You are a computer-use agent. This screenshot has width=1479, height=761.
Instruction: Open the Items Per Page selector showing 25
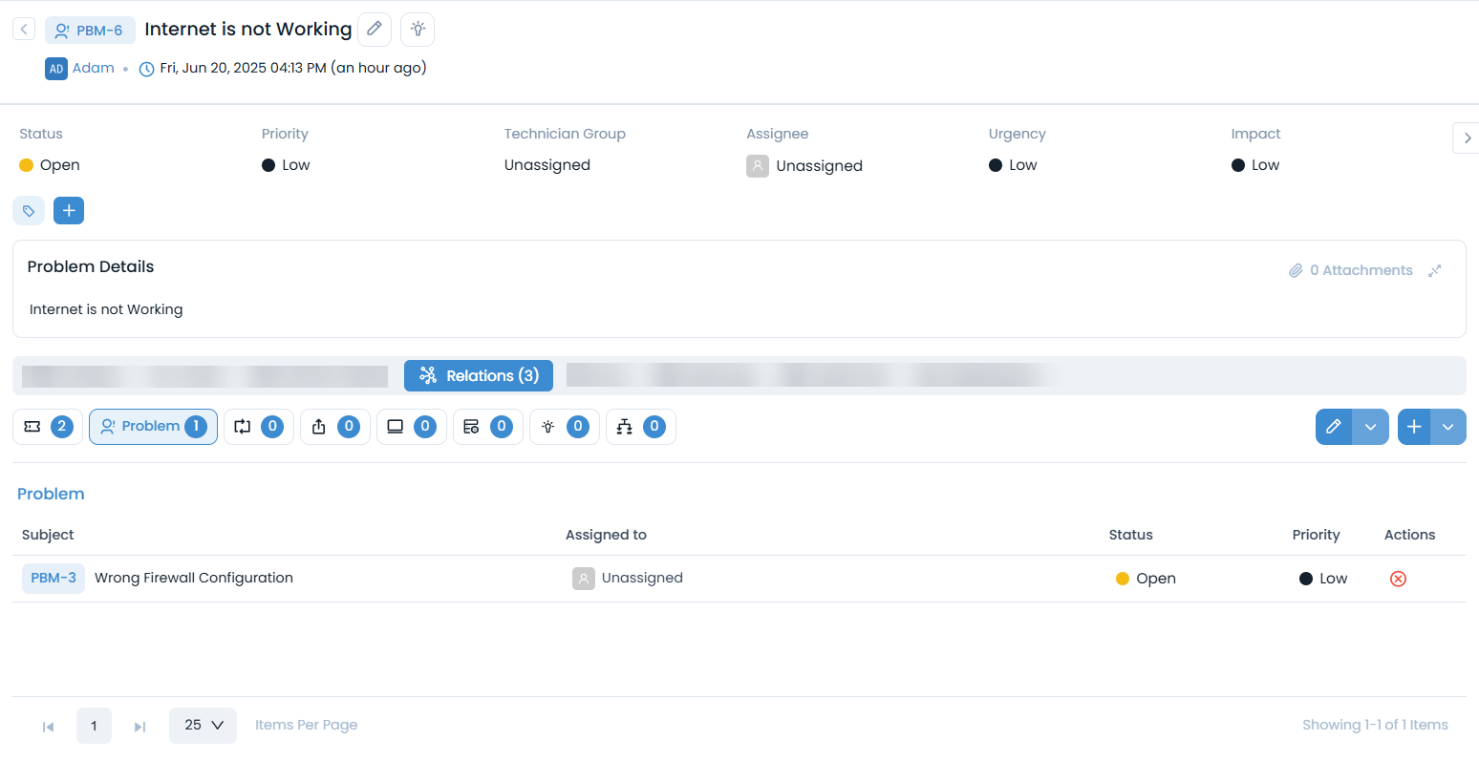coord(203,725)
